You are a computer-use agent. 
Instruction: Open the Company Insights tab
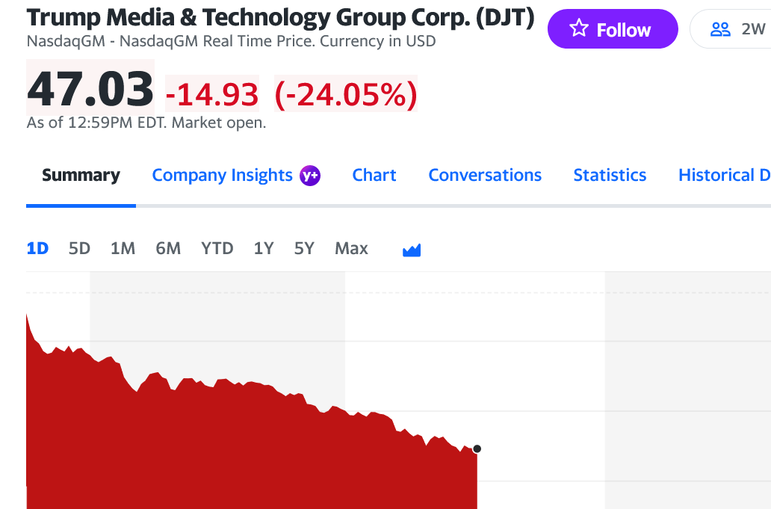click(222, 176)
